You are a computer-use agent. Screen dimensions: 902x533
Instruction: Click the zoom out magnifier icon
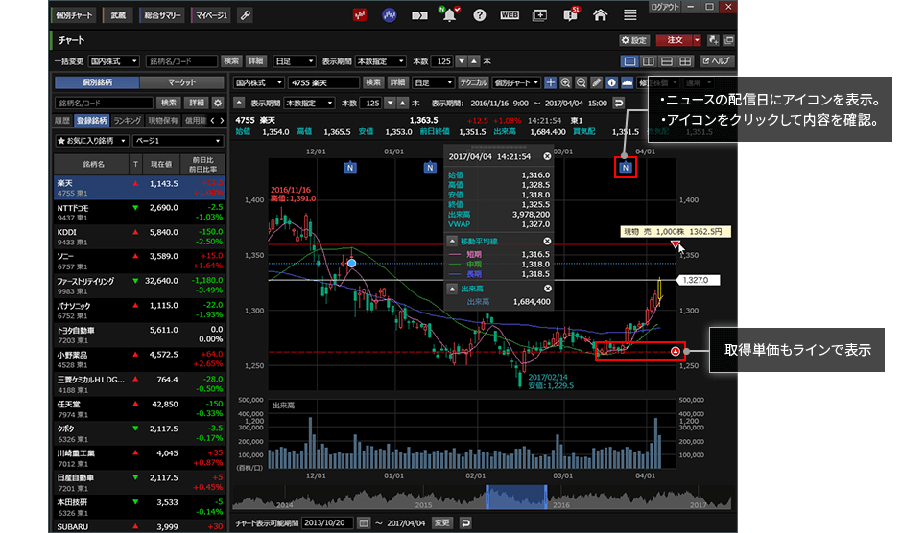tap(582, 82)
